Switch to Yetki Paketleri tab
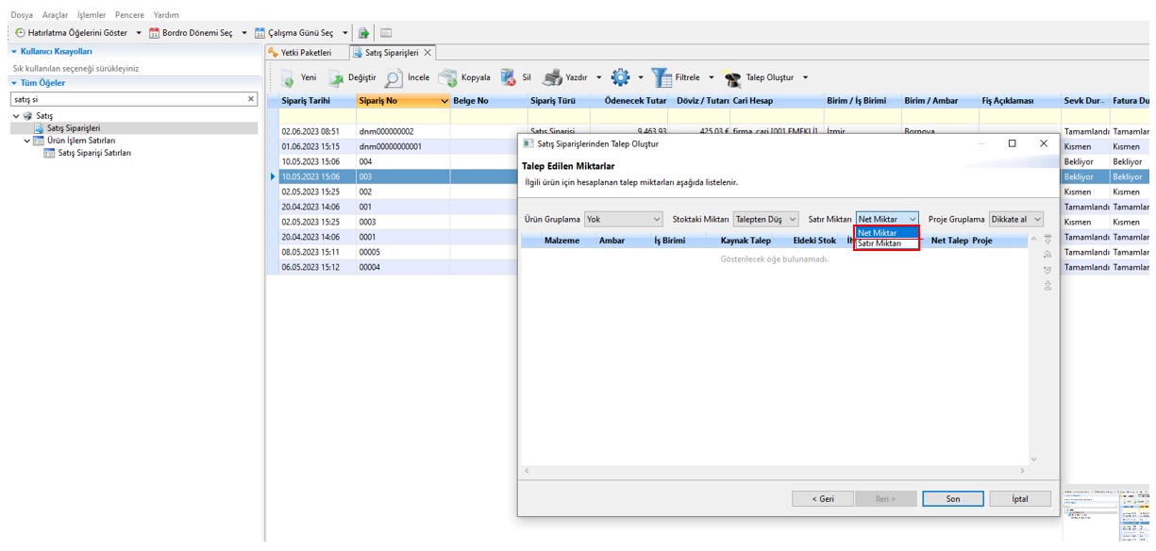Image resolution: width=1156 pixels, height=551 pixels. 306,53
